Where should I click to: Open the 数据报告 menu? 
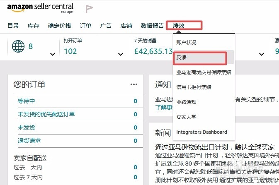pyautogui.click(x=152, y=26)
